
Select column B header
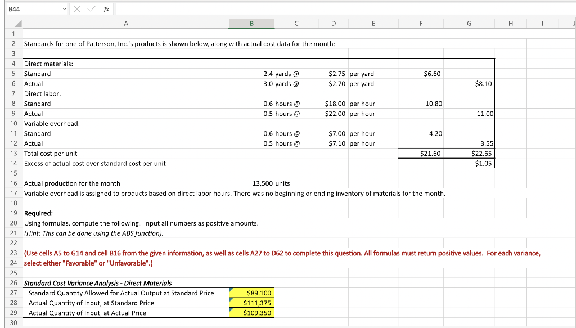point(251,23)
